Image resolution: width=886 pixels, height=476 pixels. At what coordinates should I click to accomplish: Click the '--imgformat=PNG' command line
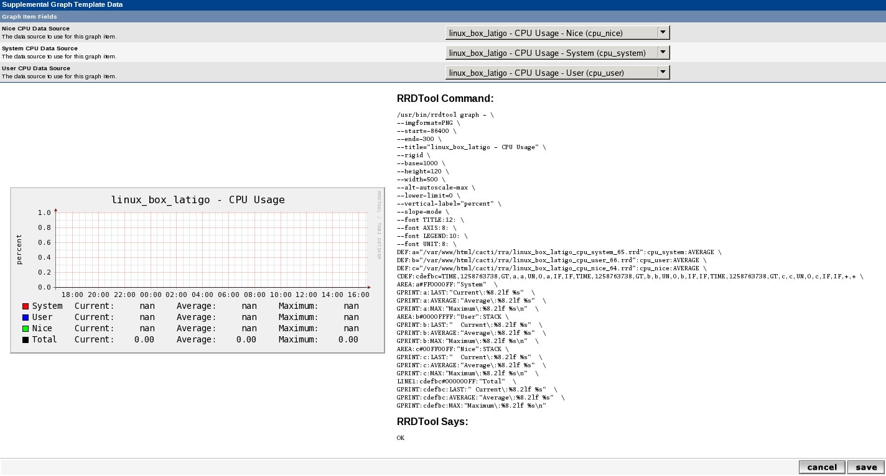click(429, 123)
